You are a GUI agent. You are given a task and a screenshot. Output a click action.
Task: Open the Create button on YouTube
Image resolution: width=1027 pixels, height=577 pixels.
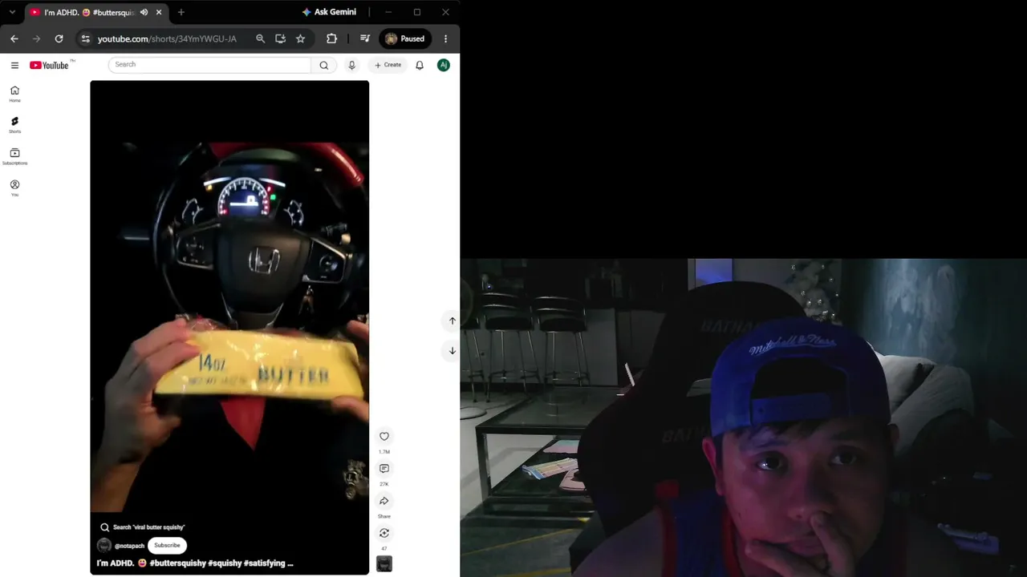coord(388,65)
